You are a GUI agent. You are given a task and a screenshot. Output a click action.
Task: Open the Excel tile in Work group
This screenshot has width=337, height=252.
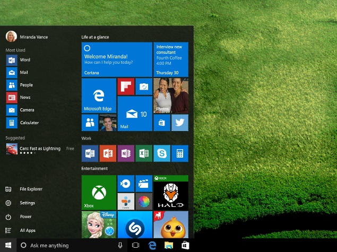[144, 153]
